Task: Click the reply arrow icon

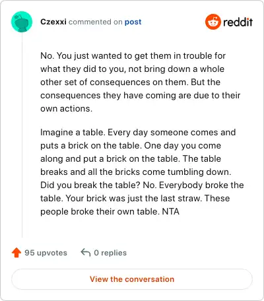Action: 86,252
